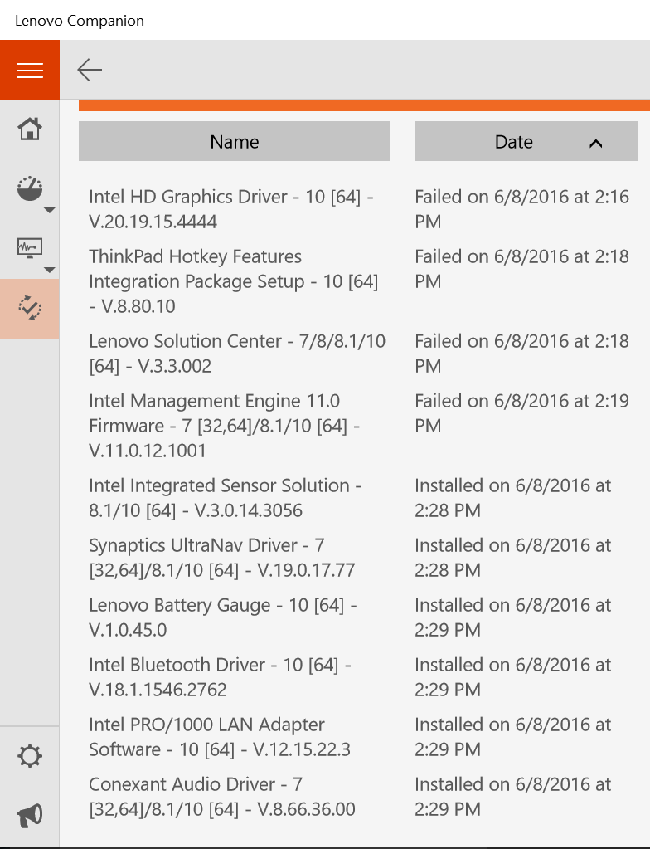Select Synaptics UltraNav Driver entry
This screenshot has width=650, height=849.
[221, 558]
